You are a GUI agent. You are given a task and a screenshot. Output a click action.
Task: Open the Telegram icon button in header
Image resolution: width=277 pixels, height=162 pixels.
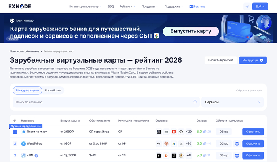click(x=247, y=6)
